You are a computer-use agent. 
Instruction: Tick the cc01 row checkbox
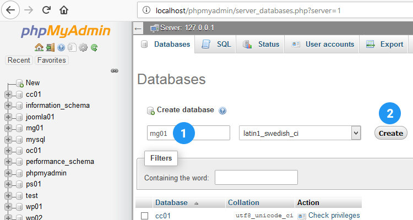[145, 216]
